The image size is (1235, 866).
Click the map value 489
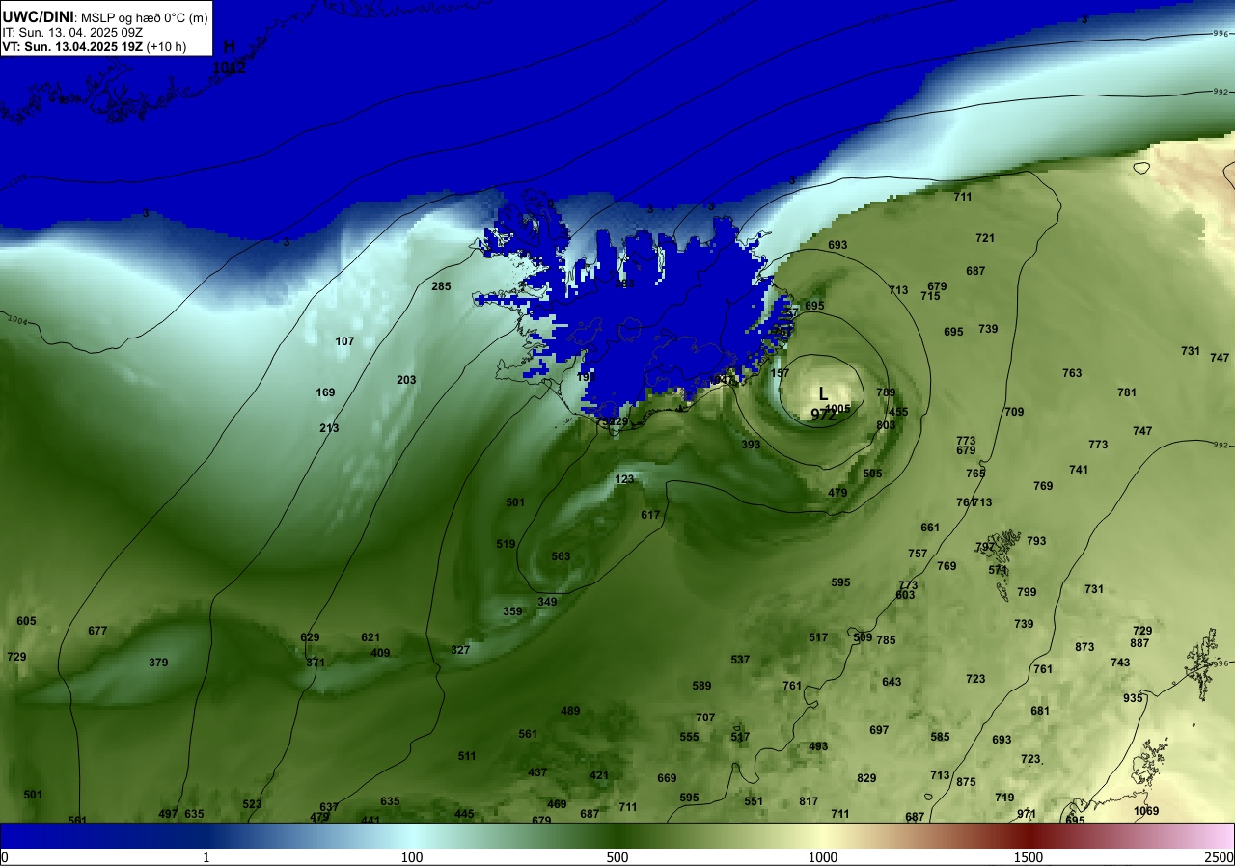click(x=570, y=711)
